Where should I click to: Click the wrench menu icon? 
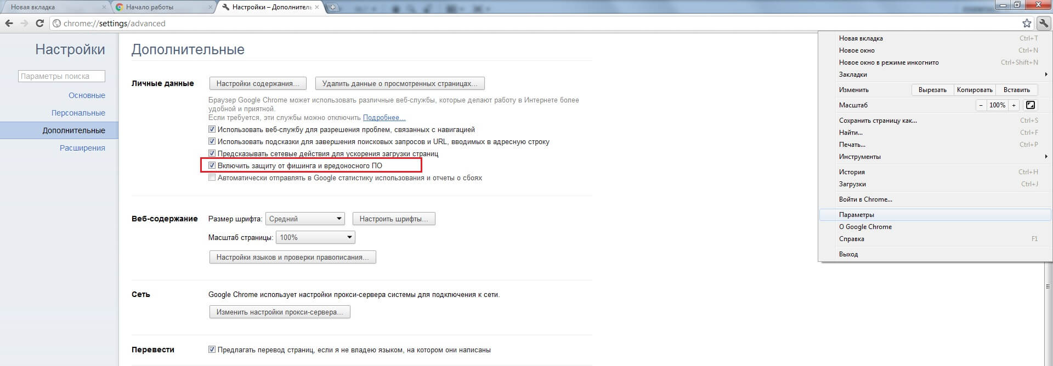pos(1043,23)
